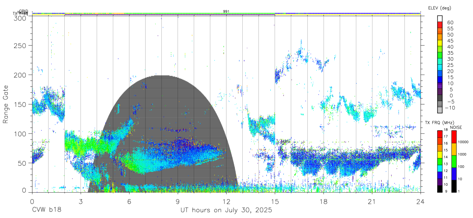Click the white ELEV segment above 60
Viewport: 473px width, 218px height.
[441, 19]
